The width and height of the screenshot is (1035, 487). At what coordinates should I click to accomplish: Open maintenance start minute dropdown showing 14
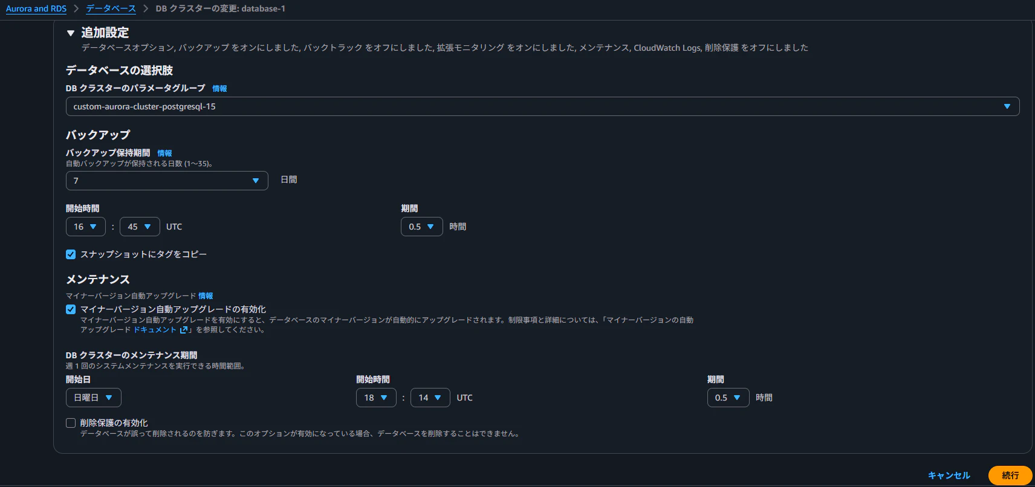[430, 398]
